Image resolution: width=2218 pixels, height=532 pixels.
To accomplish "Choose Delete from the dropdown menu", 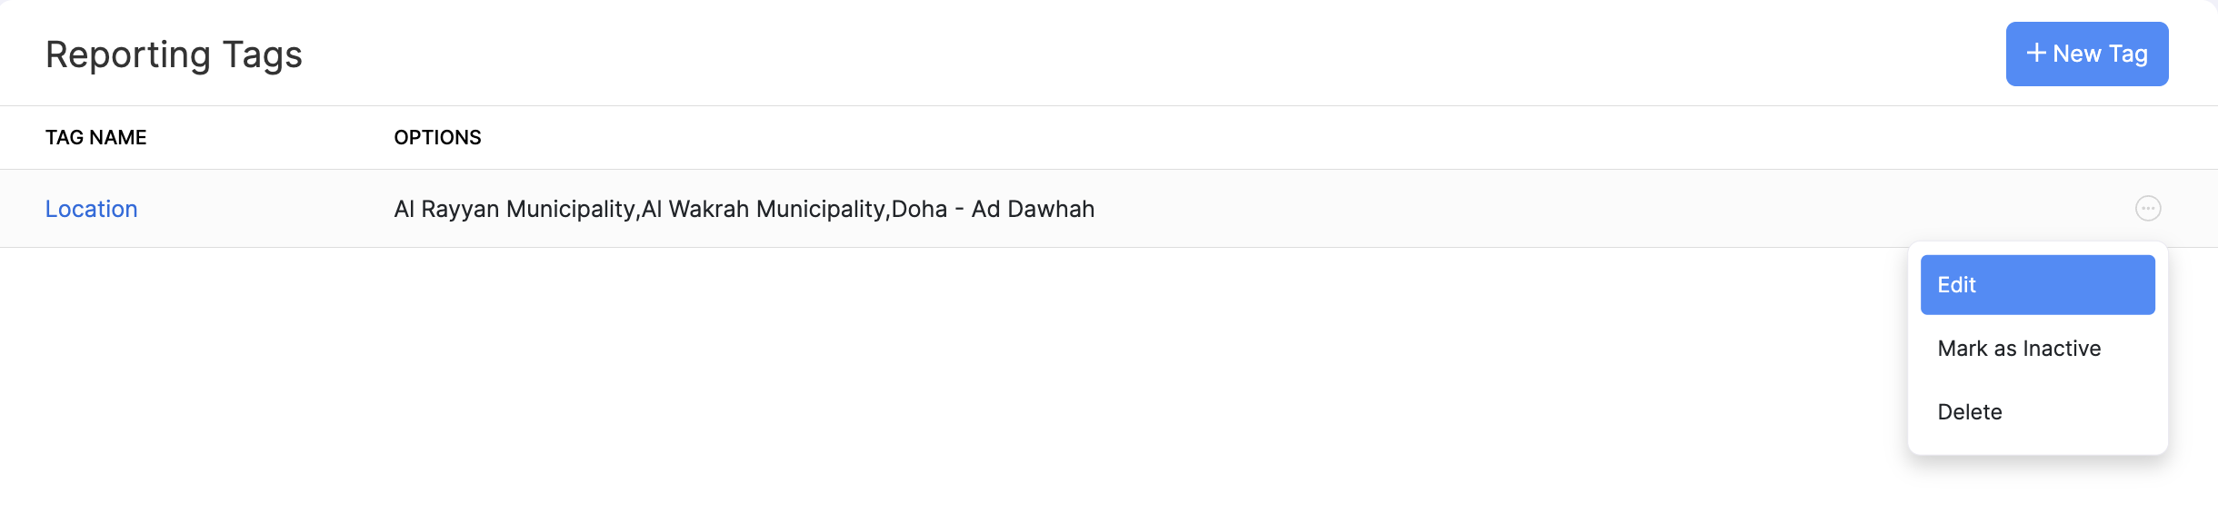I will point(1969,412).
